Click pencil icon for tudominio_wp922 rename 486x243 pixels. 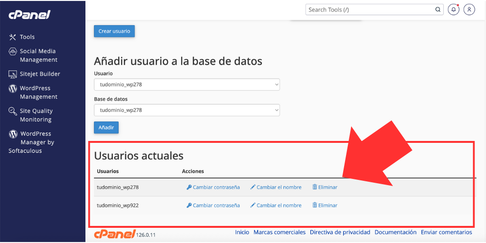pyautogui.click(x=253, y=205)
